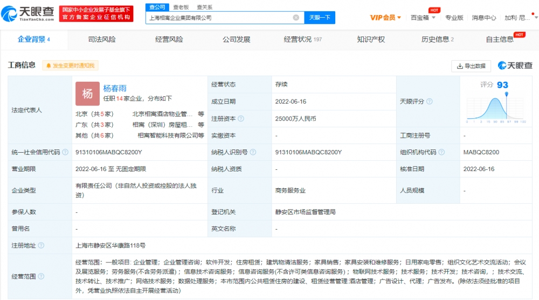
Task: Open the 消息中心 link
Action: coord(483,18)
